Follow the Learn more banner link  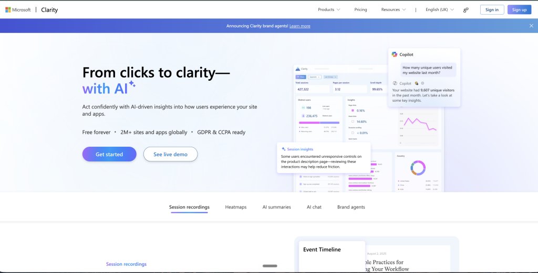300,26
